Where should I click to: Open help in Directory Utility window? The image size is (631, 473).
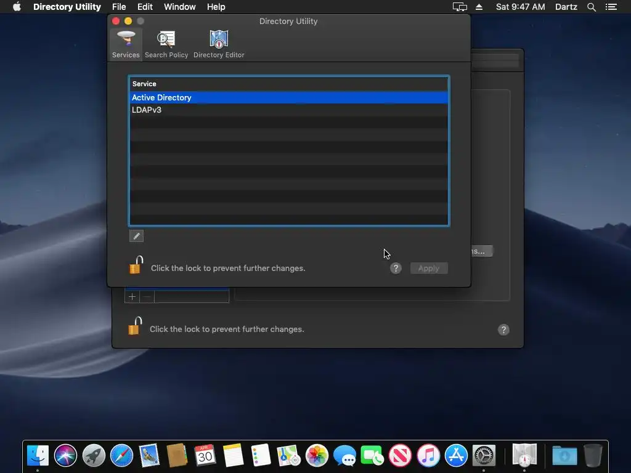[x=396, y=269]
